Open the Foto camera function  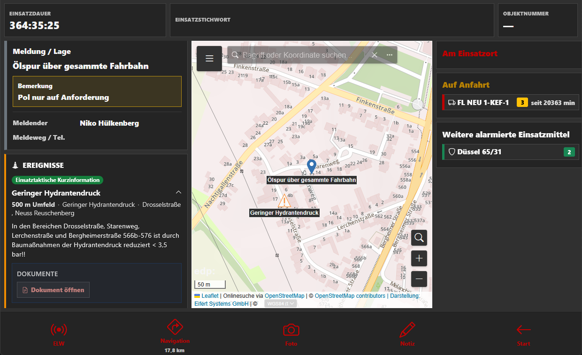tap(291, 330)
